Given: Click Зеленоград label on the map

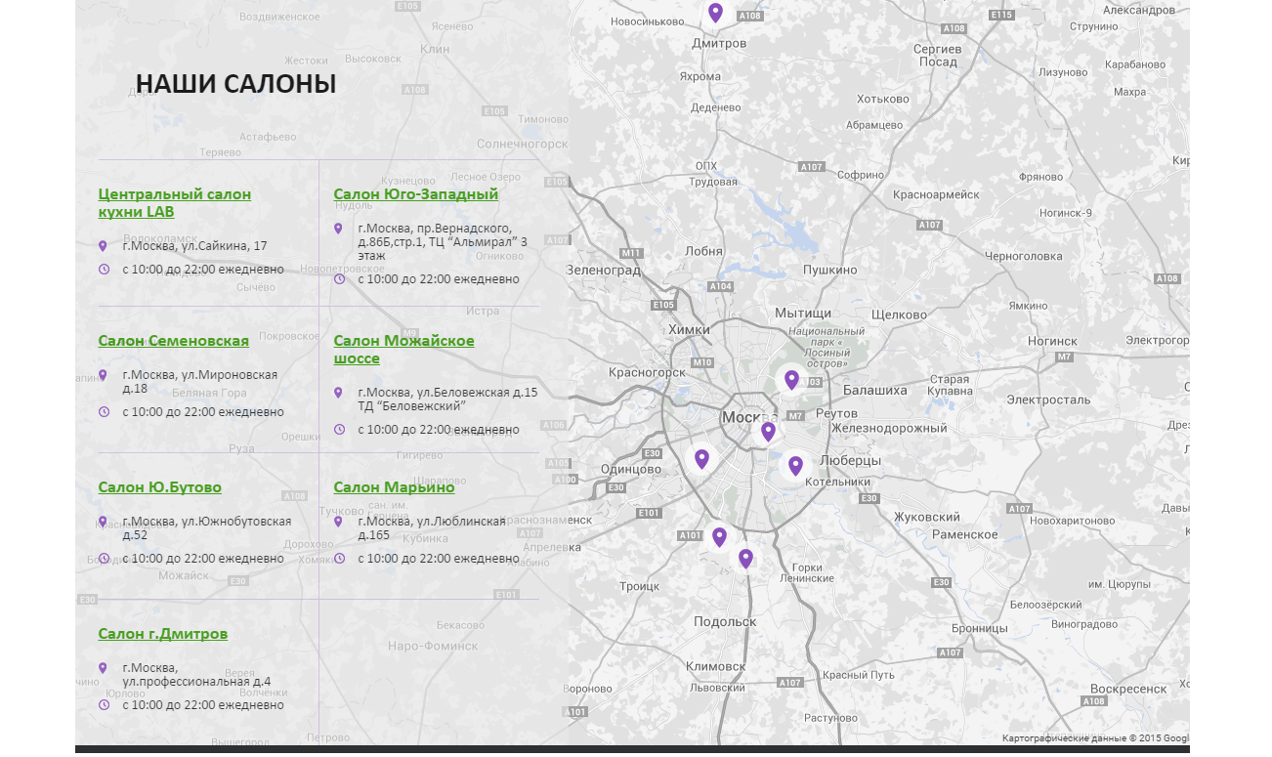Looking at the screenshot, I should pyautogui.click(x=604, y=270).
